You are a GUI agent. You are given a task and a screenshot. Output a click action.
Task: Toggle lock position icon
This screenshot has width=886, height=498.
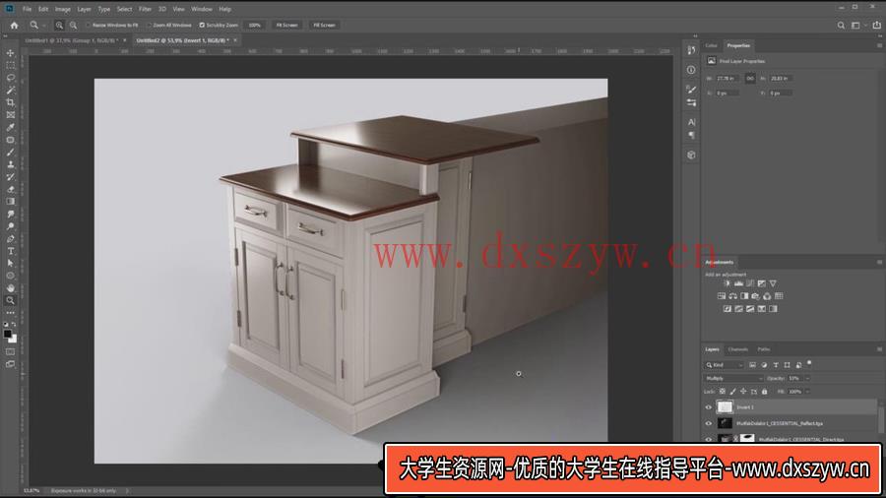tap(743, 392)
